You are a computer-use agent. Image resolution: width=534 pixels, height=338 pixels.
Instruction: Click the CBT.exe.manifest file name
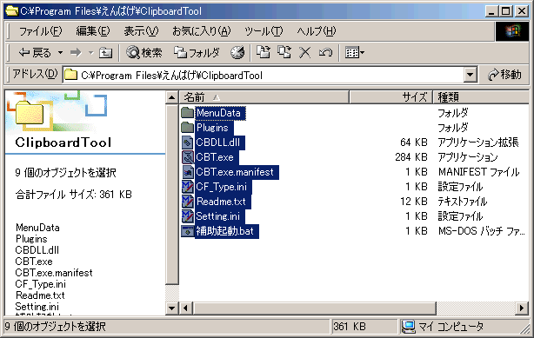click(x=237, y=172)
